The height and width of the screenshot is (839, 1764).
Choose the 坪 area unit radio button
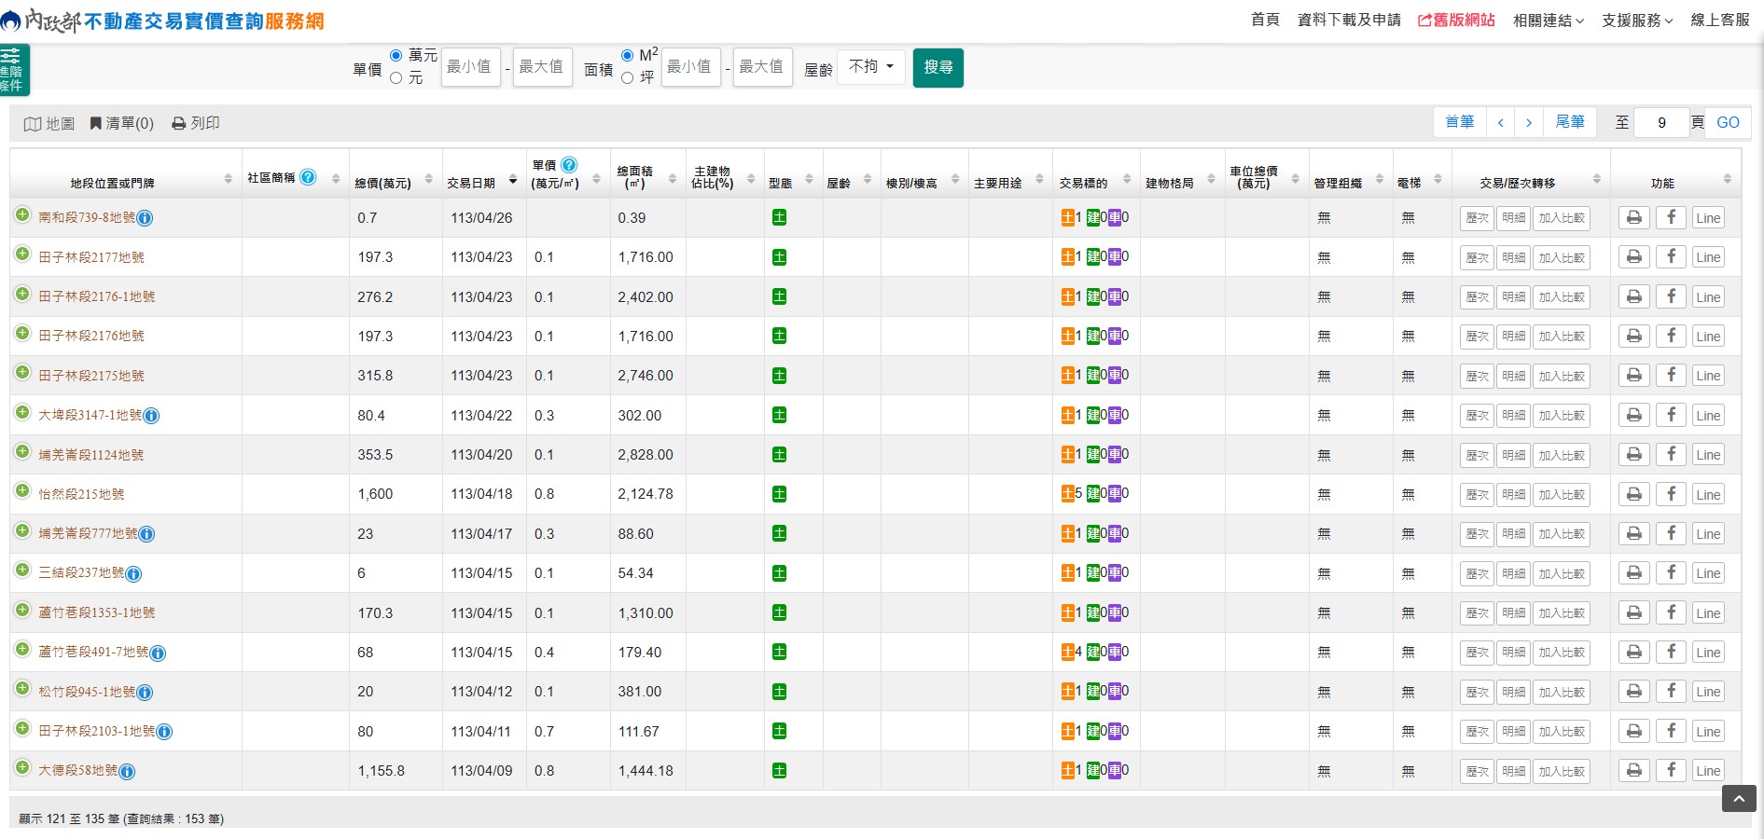pyautogui.click(x=628, y=78)
